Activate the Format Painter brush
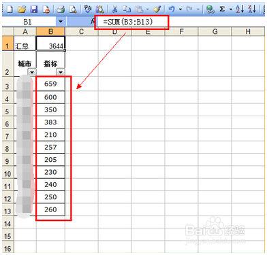 tap(157, 9)
